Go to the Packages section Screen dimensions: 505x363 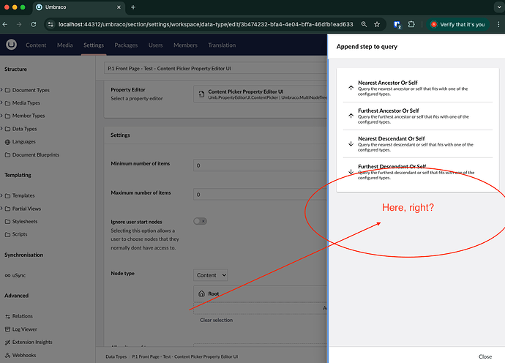coord(126,45)
